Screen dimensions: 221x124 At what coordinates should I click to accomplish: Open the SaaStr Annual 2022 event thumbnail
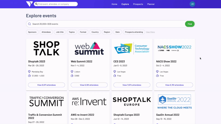(174, 102)
